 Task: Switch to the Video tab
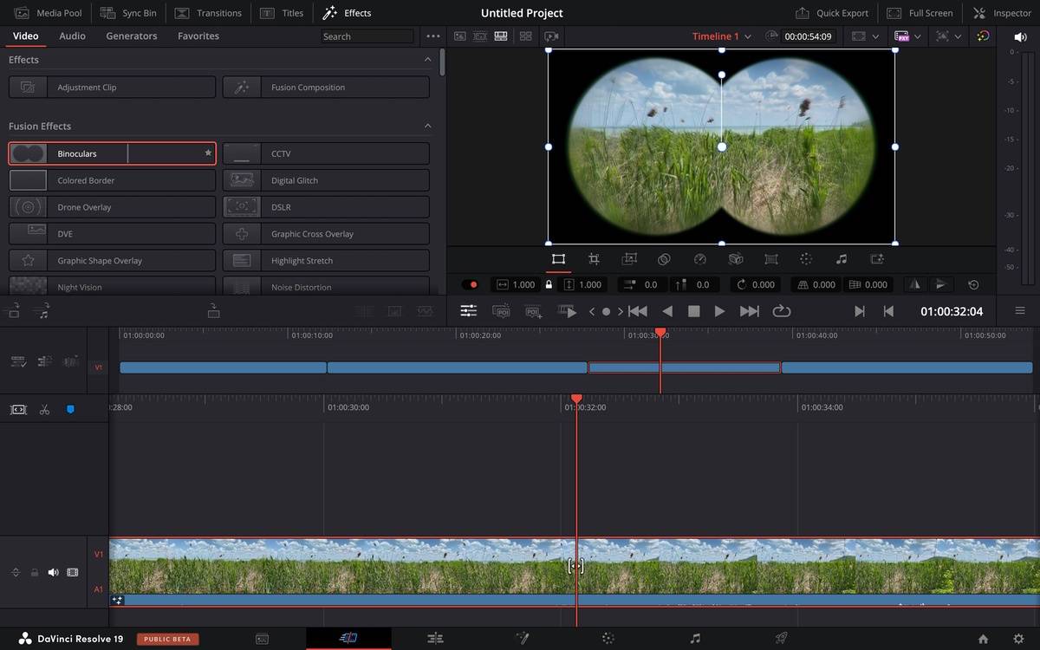pyautogui.click(x=25, y=36)
